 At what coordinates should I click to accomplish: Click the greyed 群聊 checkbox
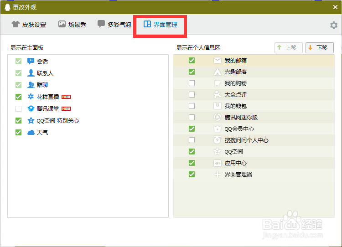tap(19, 85)
